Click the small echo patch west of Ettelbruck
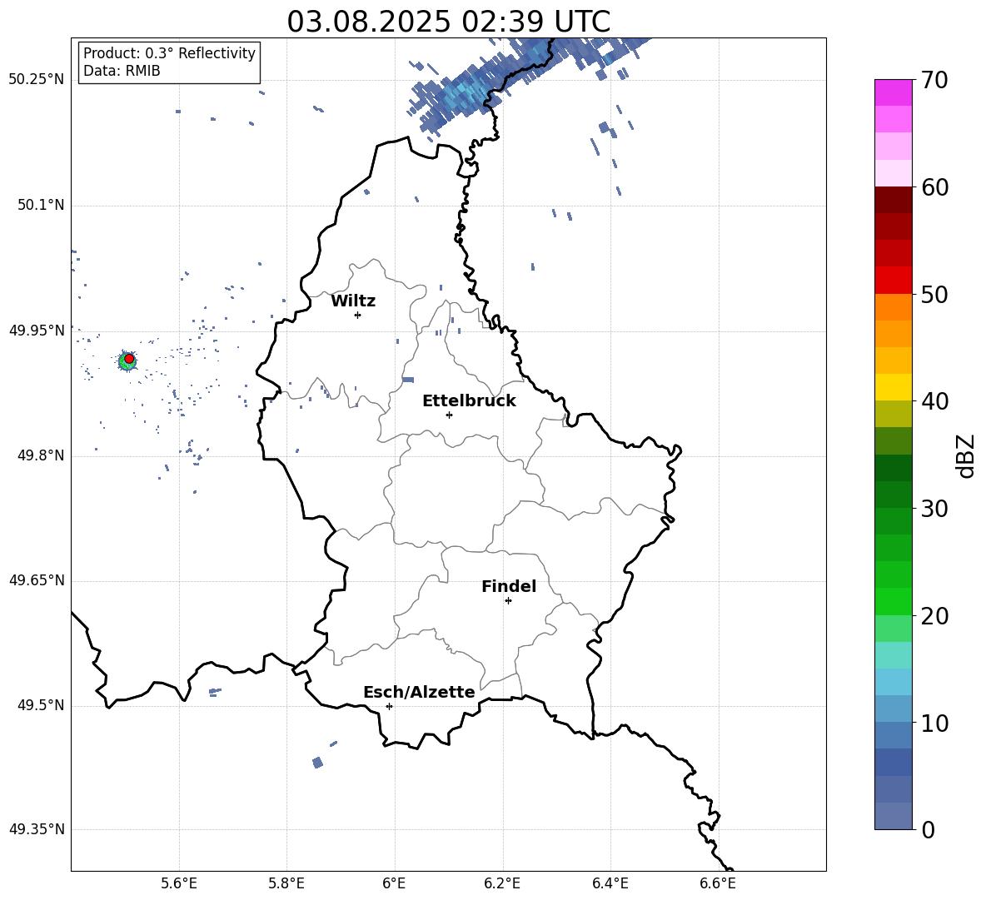986x900 pixels. point(408,380)
